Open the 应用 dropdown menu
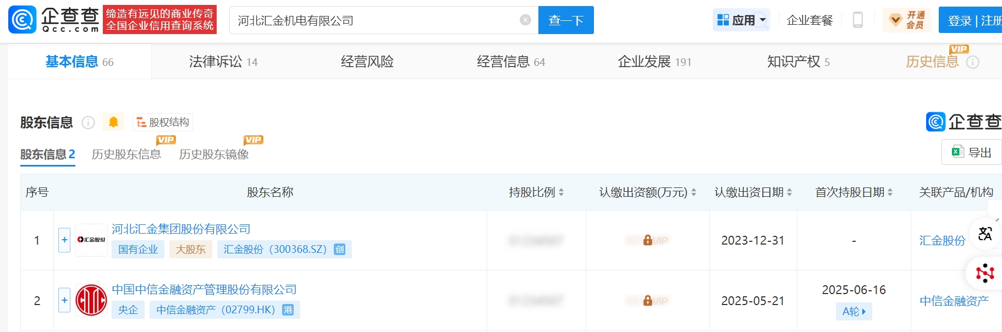 741,20
